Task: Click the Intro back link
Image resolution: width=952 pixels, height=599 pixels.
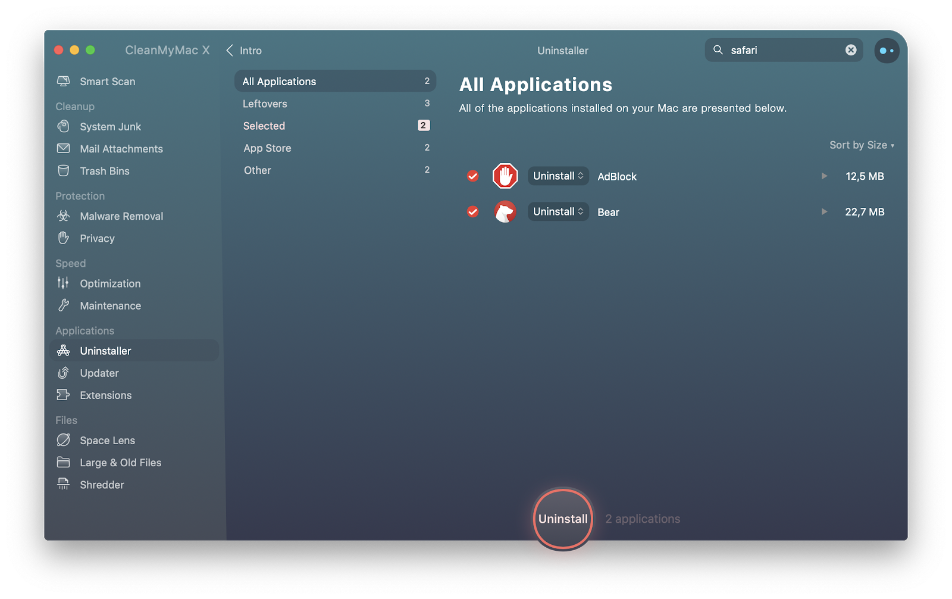Action: point(250,51)
